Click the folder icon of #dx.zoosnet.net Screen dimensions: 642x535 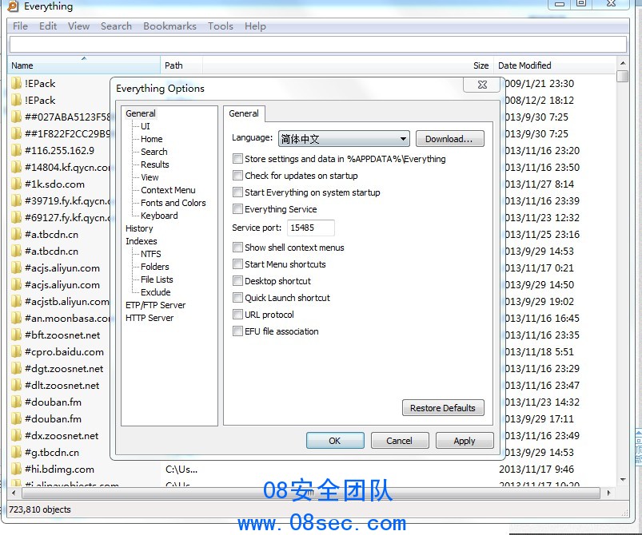tap(16, 436)
